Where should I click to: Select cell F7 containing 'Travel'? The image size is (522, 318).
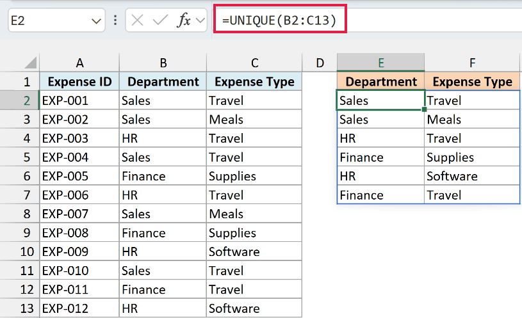472,195
